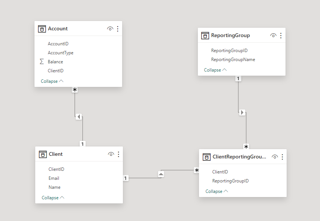Toggle visibility of the ReportingGroup table

coord(273,36)
